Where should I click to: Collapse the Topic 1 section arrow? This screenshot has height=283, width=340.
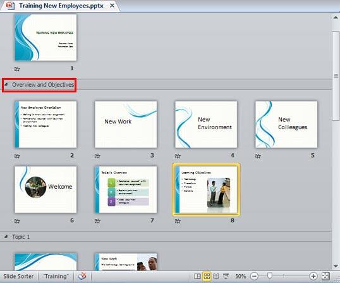coord(6,236)
